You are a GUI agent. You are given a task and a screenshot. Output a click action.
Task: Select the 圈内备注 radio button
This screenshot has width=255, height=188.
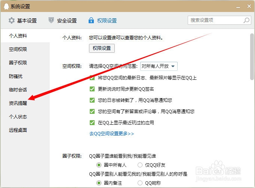(x=99, y=183)
